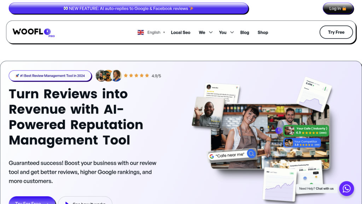Viewport: 362px width, 204px height.
Task: Expand the We menu chevron
Action: [x=211, y=32]
